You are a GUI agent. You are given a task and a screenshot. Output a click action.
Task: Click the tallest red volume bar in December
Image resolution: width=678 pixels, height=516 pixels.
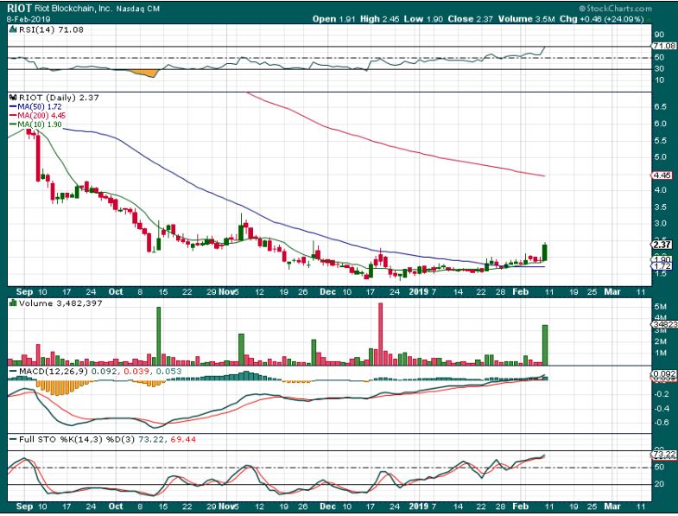click(381, 334)
